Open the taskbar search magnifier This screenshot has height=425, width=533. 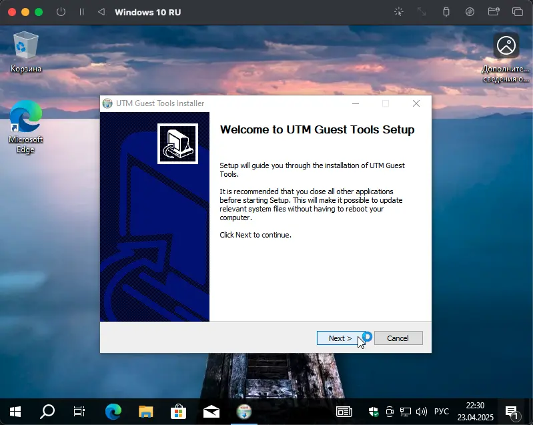point(47,412)
